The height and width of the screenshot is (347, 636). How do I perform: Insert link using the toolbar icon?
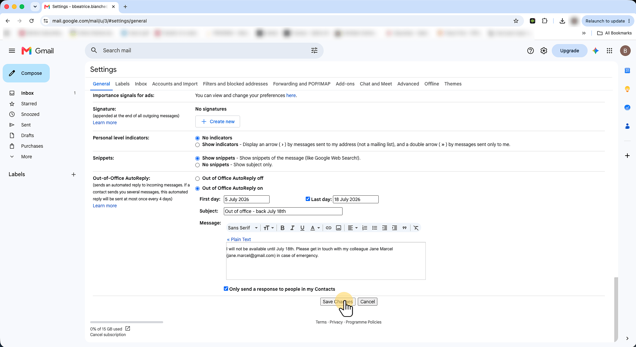[329, 228]
